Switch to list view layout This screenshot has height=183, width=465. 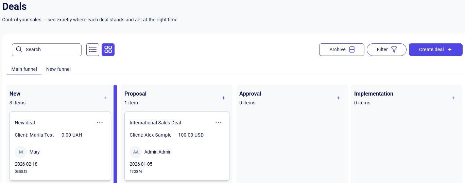pyautogui.click(x=93, y=49)
